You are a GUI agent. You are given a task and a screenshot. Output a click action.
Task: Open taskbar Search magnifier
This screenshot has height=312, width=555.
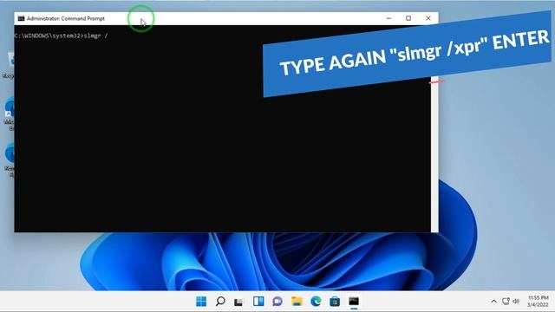tap(220, 302)
